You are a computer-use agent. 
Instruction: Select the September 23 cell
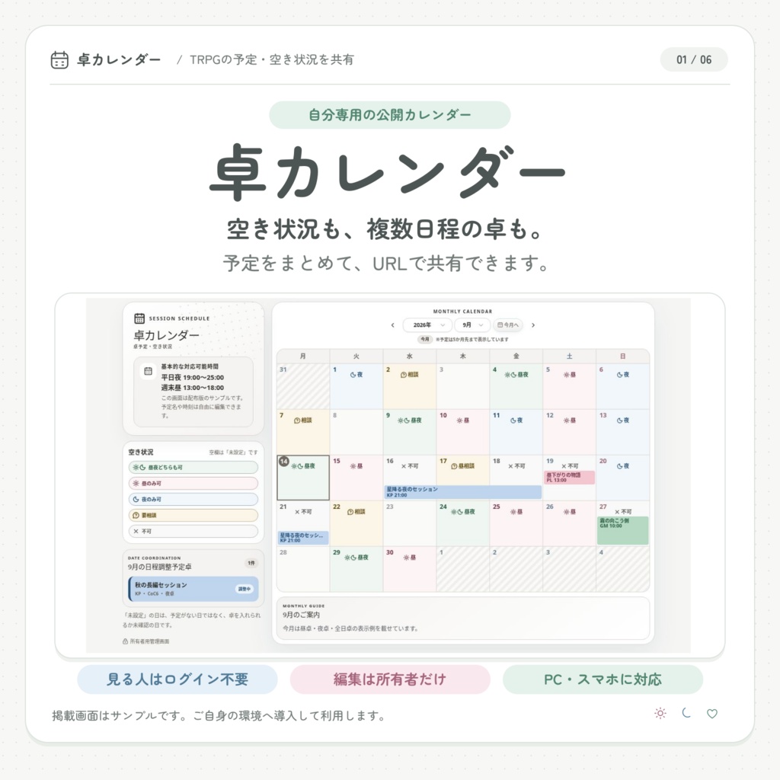(x=409, y=523)
